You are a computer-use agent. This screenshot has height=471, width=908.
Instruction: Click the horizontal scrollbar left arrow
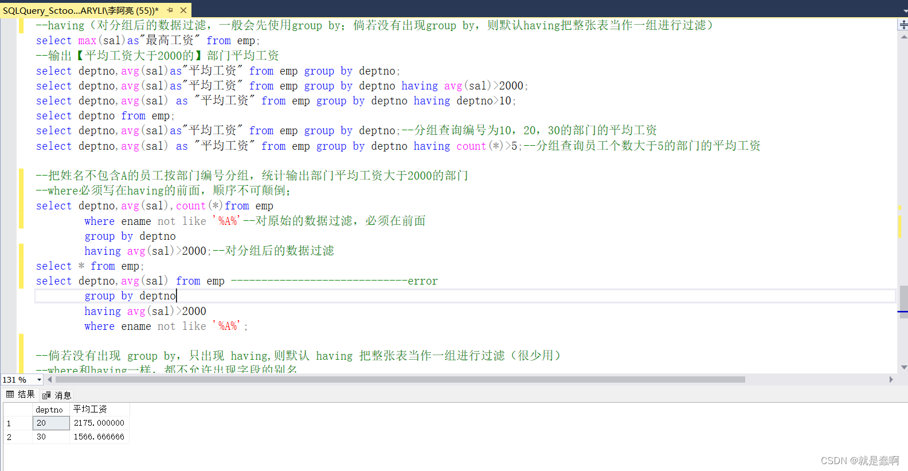(x=50, y=380)
